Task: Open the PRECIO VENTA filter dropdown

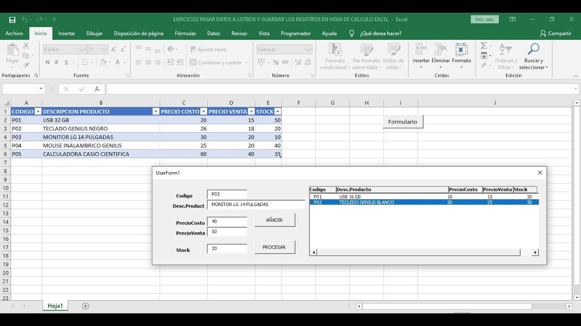Action: click(x=251, y=111)
